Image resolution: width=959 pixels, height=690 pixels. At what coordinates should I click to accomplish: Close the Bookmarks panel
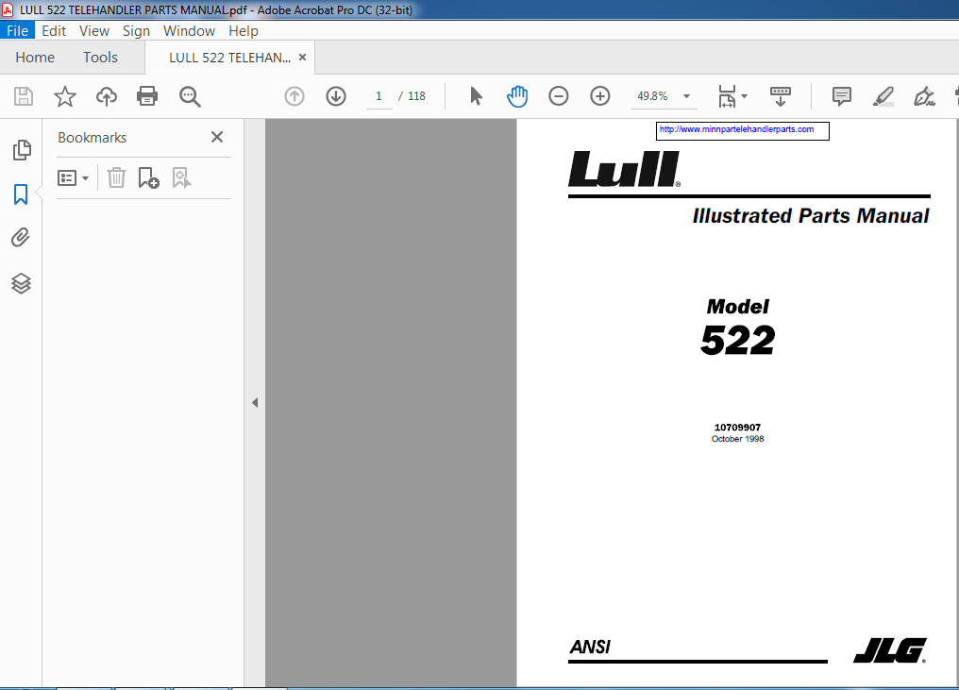point(217,137)
